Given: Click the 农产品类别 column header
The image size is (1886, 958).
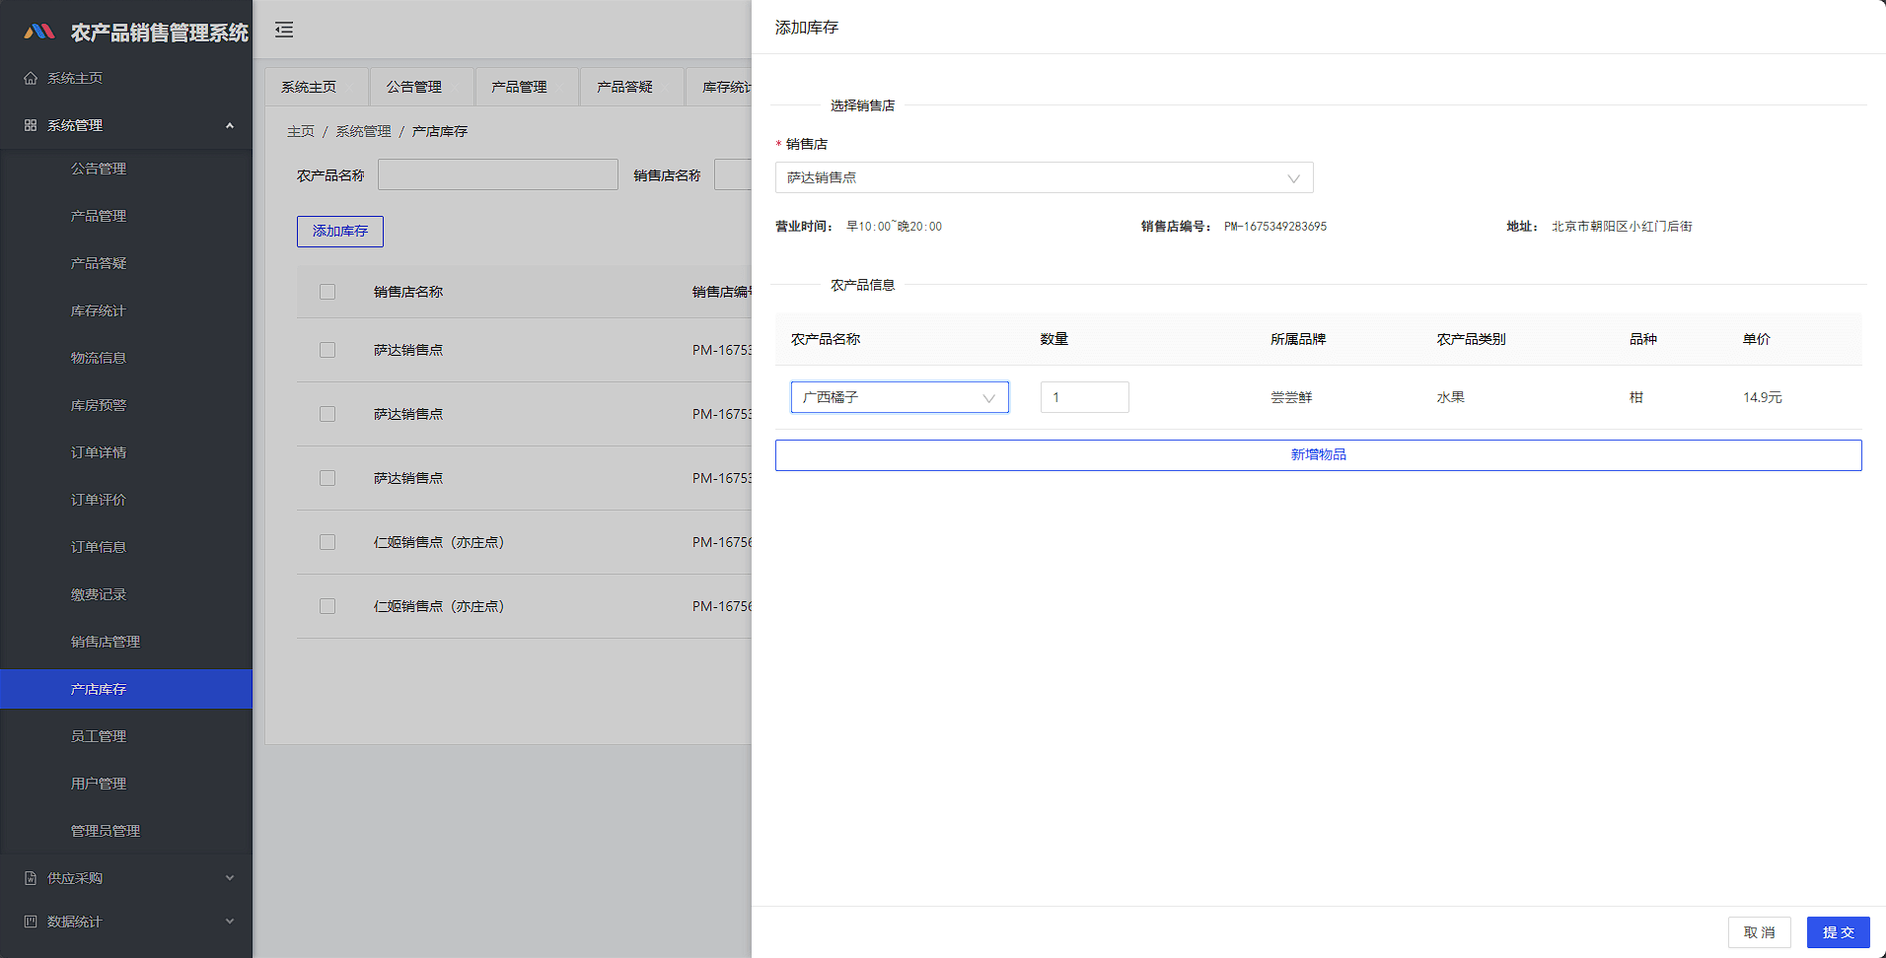Looking at the screenshot, I should tap(1472, 339).
